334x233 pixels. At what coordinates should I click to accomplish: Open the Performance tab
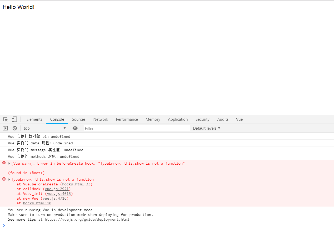click(x=127, y=119)
